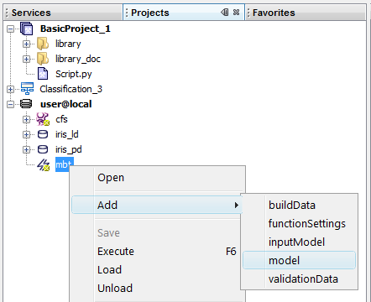
Task: Select the iris_pd tree item
Action: [69, 149]
